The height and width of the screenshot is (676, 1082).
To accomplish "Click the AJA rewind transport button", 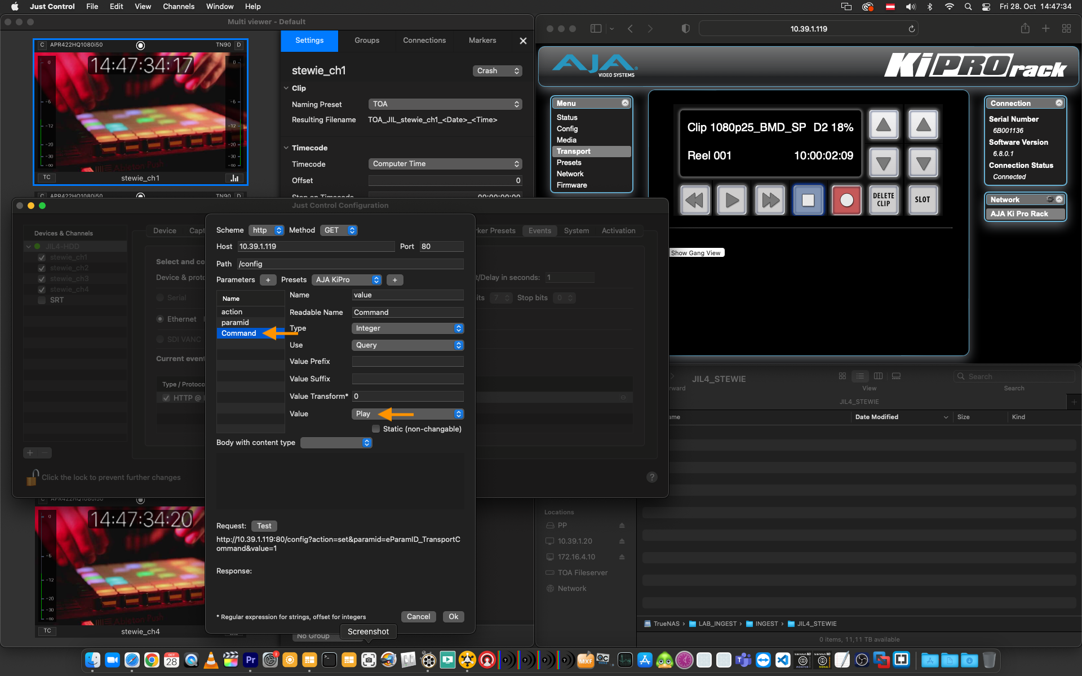I will pyautogui.click(x=694, y=200).
